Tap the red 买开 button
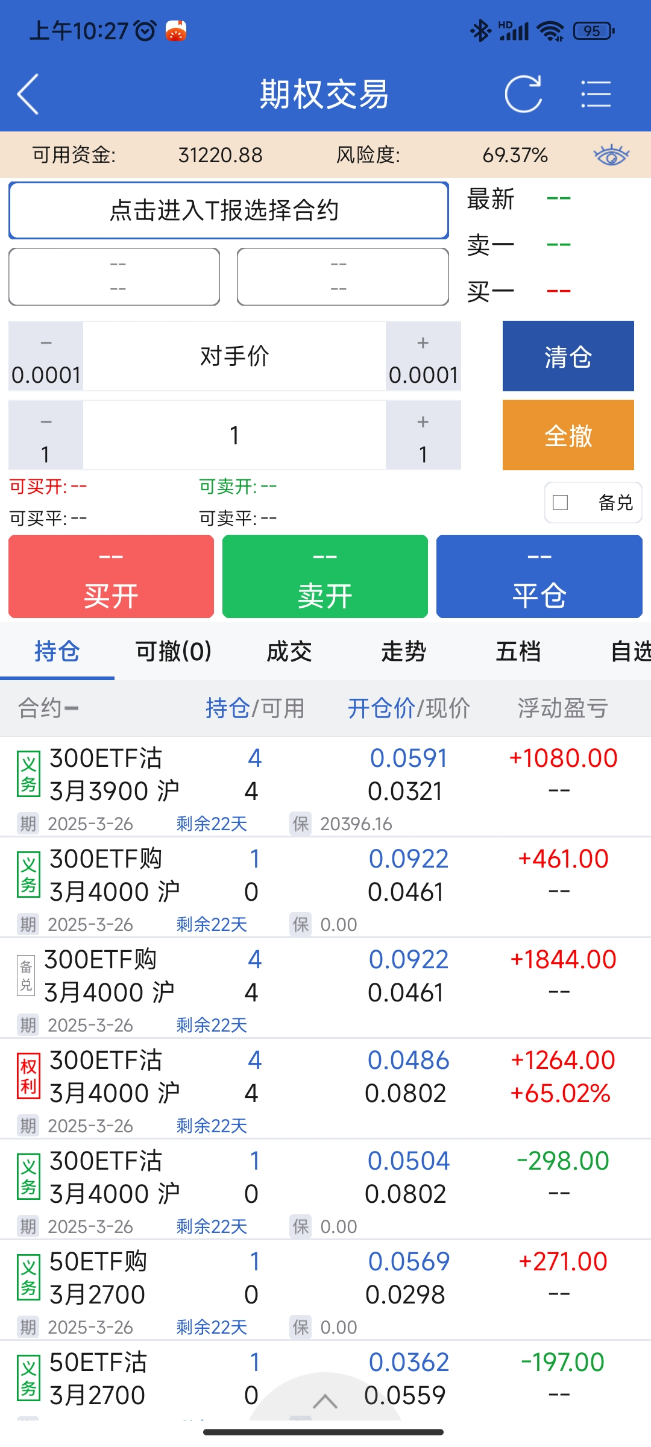651x1447 pixels. pos(112,576)
